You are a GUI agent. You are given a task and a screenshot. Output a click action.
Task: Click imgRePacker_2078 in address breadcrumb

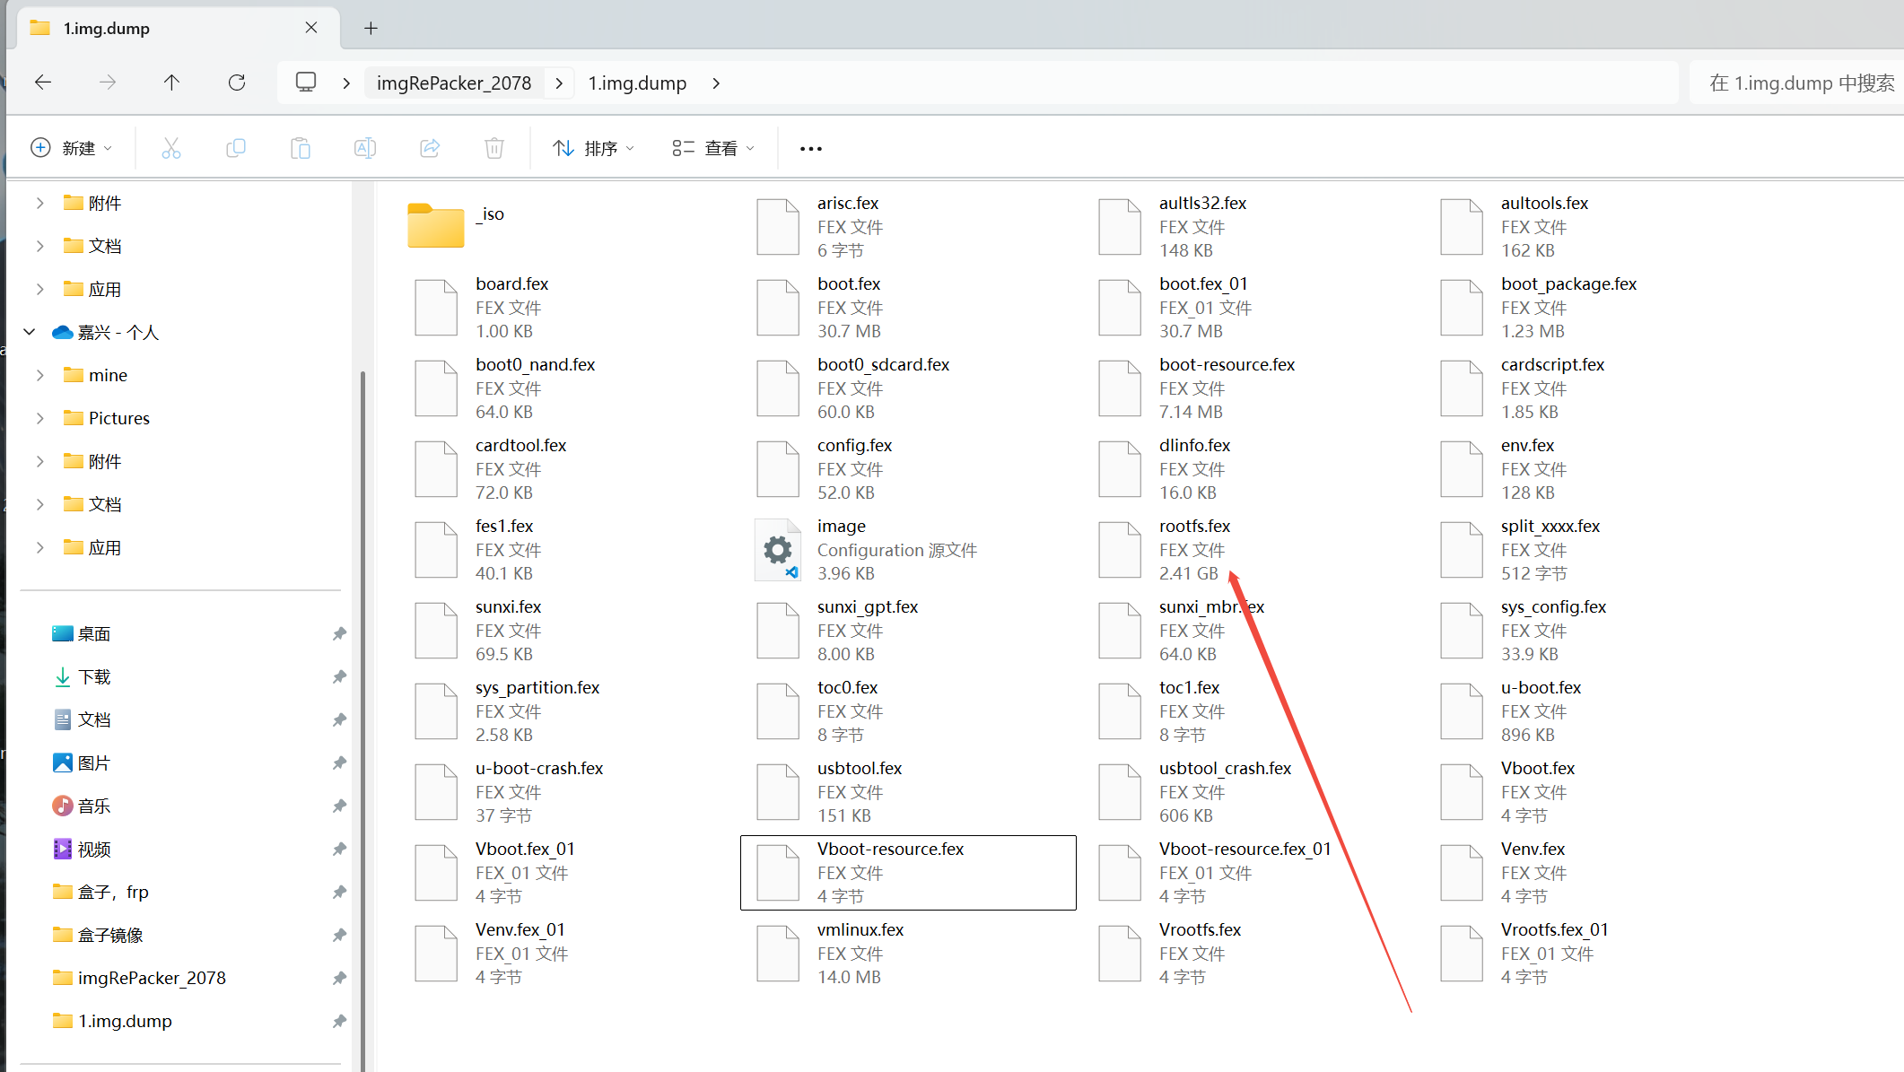point(454,83)
